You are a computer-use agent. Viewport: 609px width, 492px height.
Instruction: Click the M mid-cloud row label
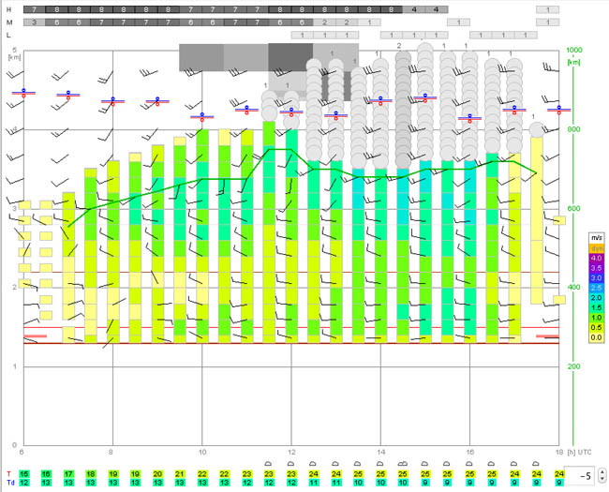tap(8, 22)
